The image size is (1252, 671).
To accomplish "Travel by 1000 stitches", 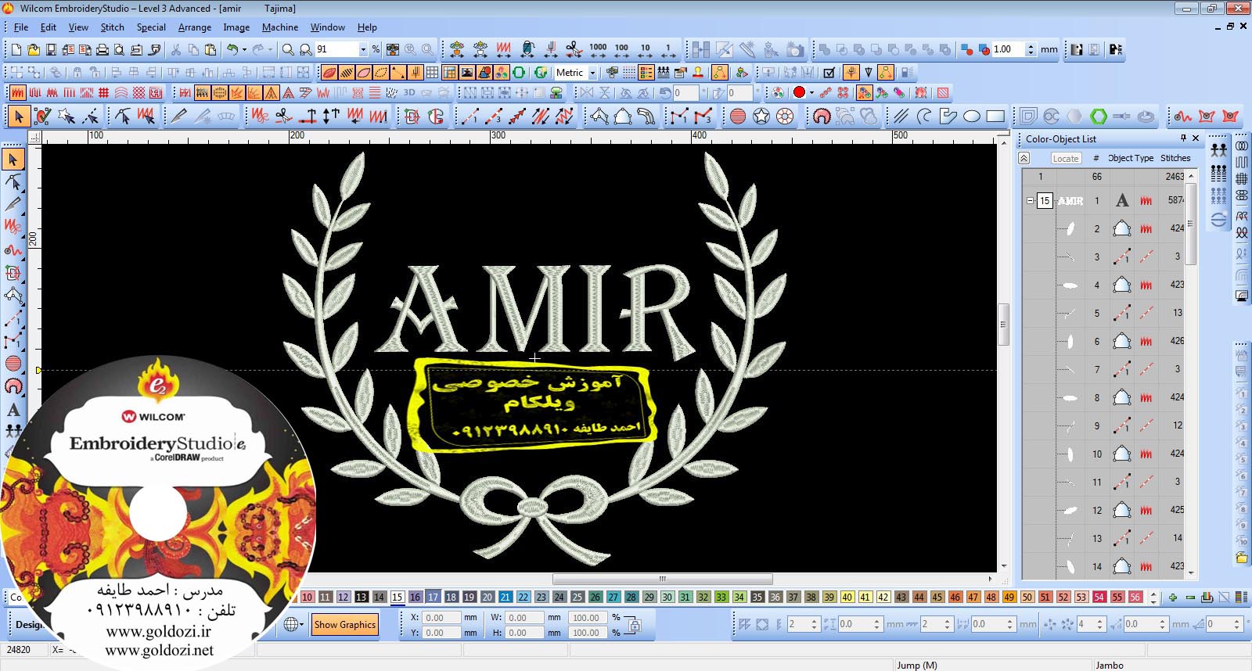I will point(598,49).
